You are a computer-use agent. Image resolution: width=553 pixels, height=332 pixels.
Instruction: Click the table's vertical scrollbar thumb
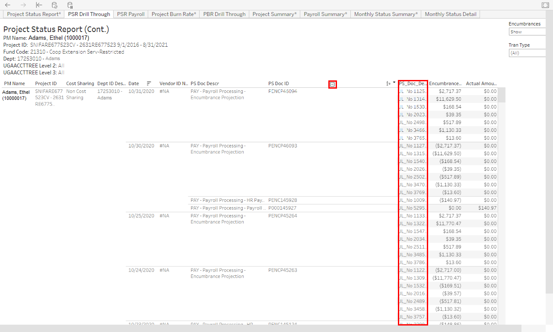pyautogui.click(x=502, y=95)
